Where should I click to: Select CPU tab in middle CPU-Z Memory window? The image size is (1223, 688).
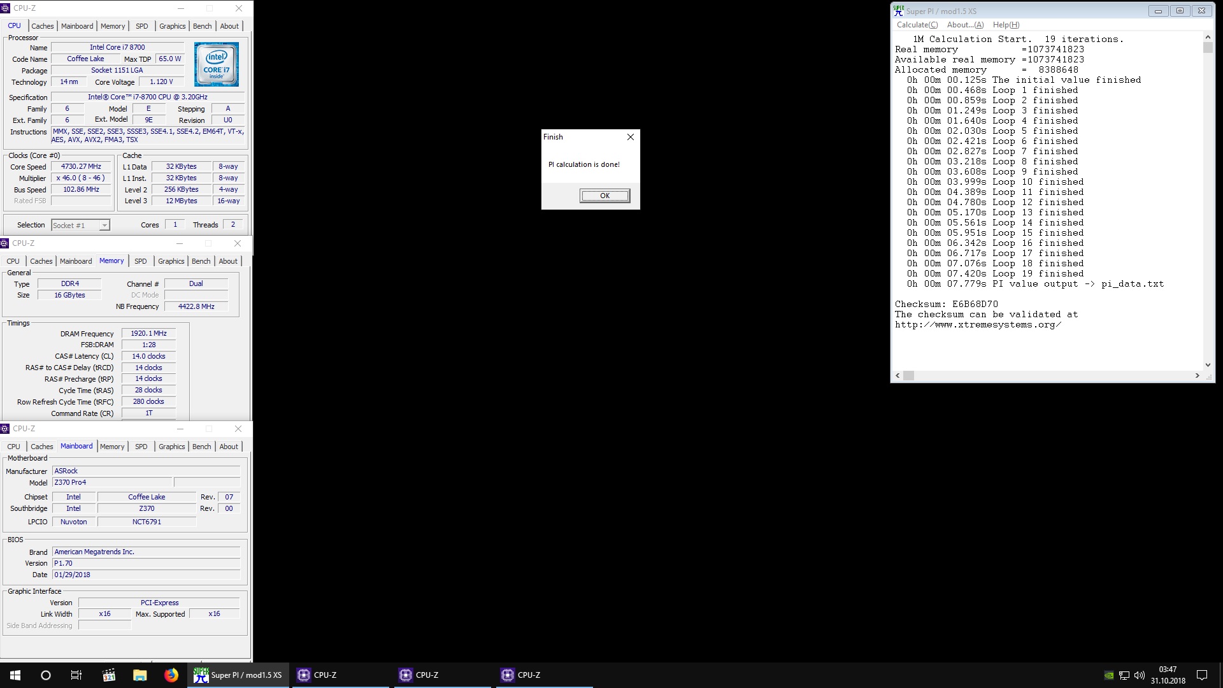pos(13,261)
